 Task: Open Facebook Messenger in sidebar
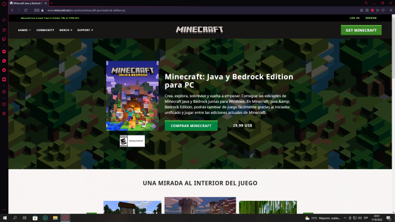coord(4,52)
